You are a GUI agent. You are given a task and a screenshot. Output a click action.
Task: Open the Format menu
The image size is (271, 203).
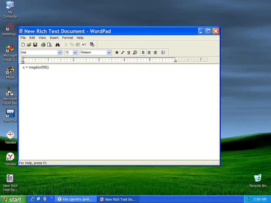tap(67, 38)
